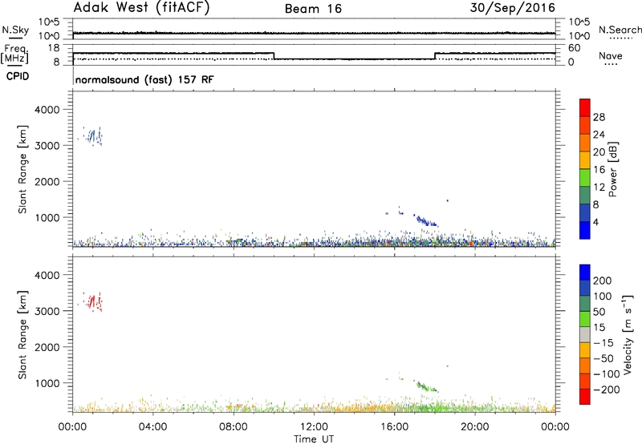Select the 'Beam 16' heading
This screenshot has width=642, height=444.
pos(313,9)
